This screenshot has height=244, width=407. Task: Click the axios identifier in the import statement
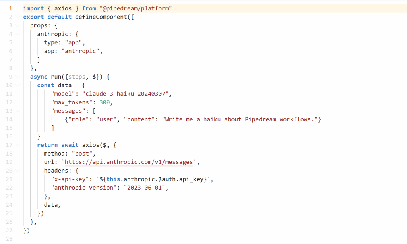pyautogui.click(x=63, y=9)
